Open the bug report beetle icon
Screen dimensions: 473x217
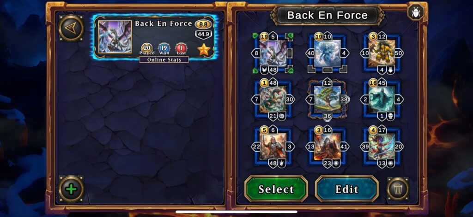416,12
